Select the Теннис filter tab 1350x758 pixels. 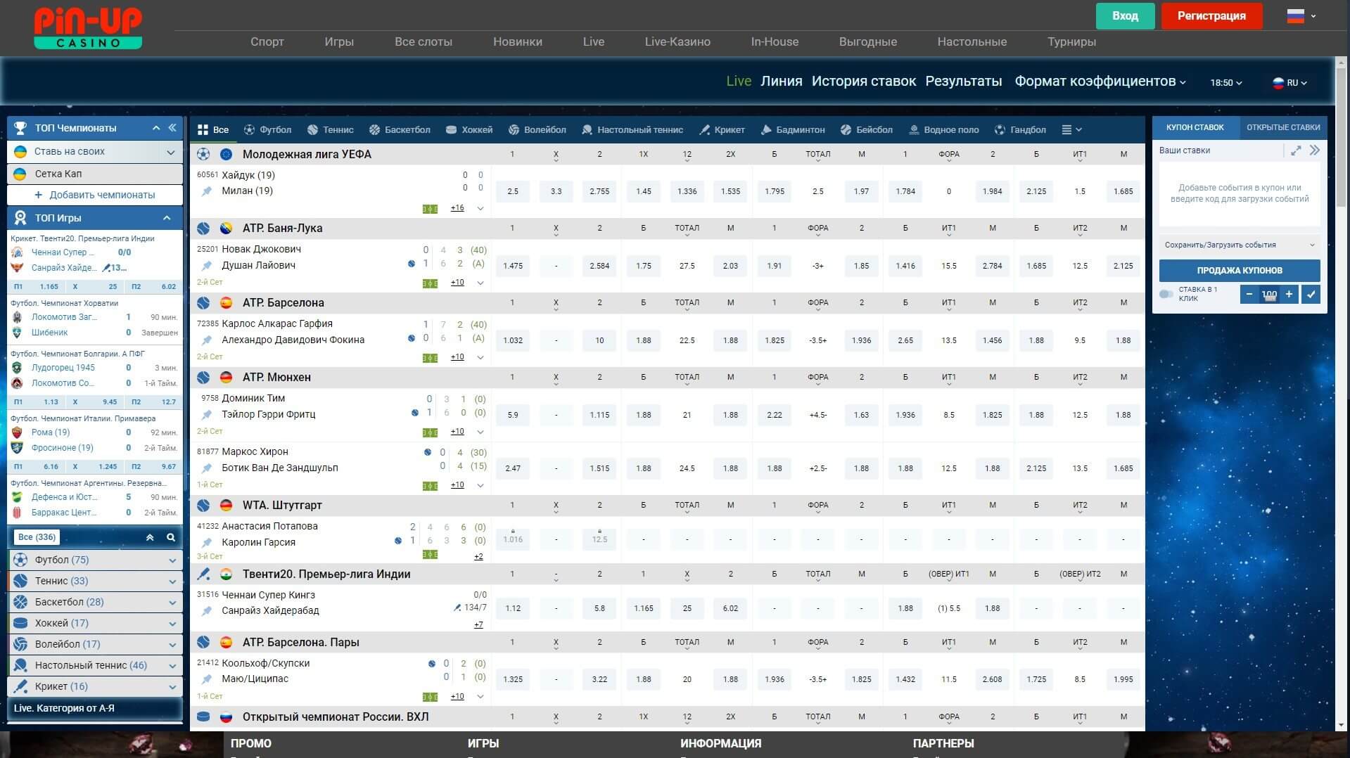[x=330, y=130]
